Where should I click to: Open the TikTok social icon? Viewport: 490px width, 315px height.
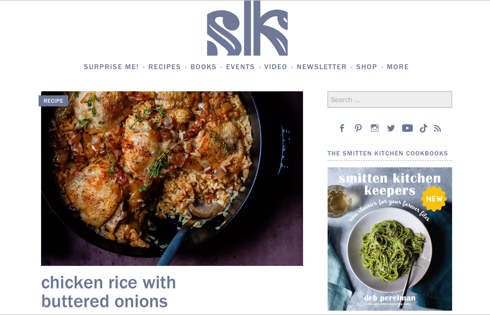pyautogui.click(x=424, y=128)
